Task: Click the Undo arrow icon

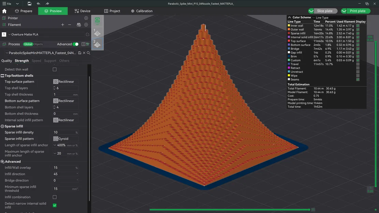Action: click(x=38, y=4)
